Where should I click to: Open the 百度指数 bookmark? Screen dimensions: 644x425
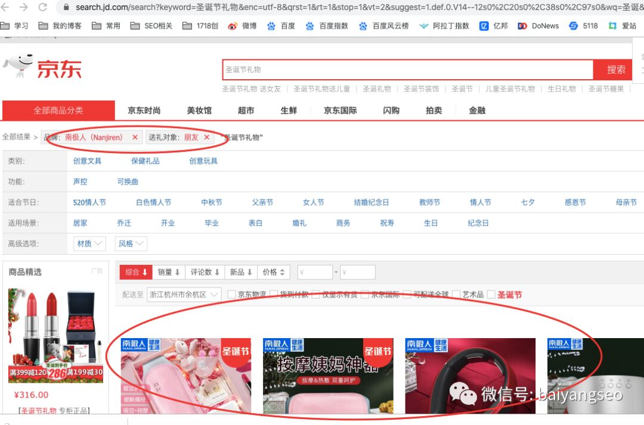[327, 26]
